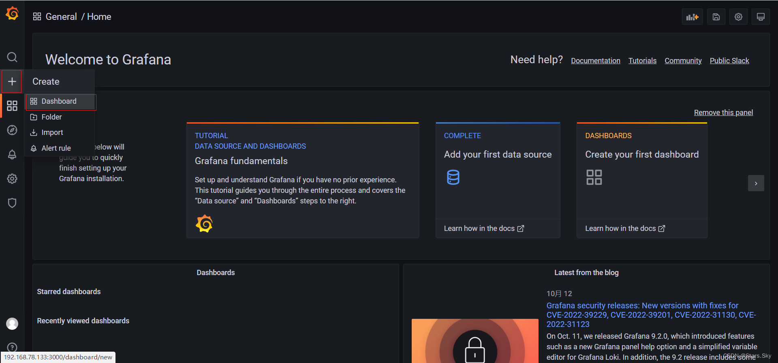Click the next arrow chevron on setup cards
This screenshot has height=363, width=778.
pyautogui.click(x=756, y=183)
